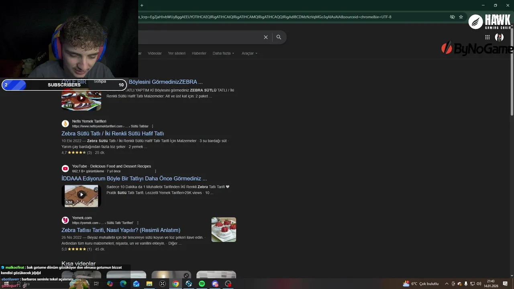
Task: Open the volume control speaker icon
Action: tap(479, 284)
